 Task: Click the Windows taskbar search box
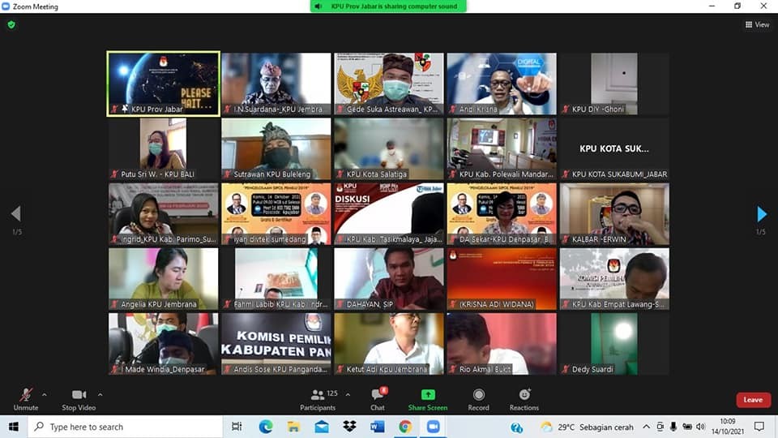(x=122, y=427)
